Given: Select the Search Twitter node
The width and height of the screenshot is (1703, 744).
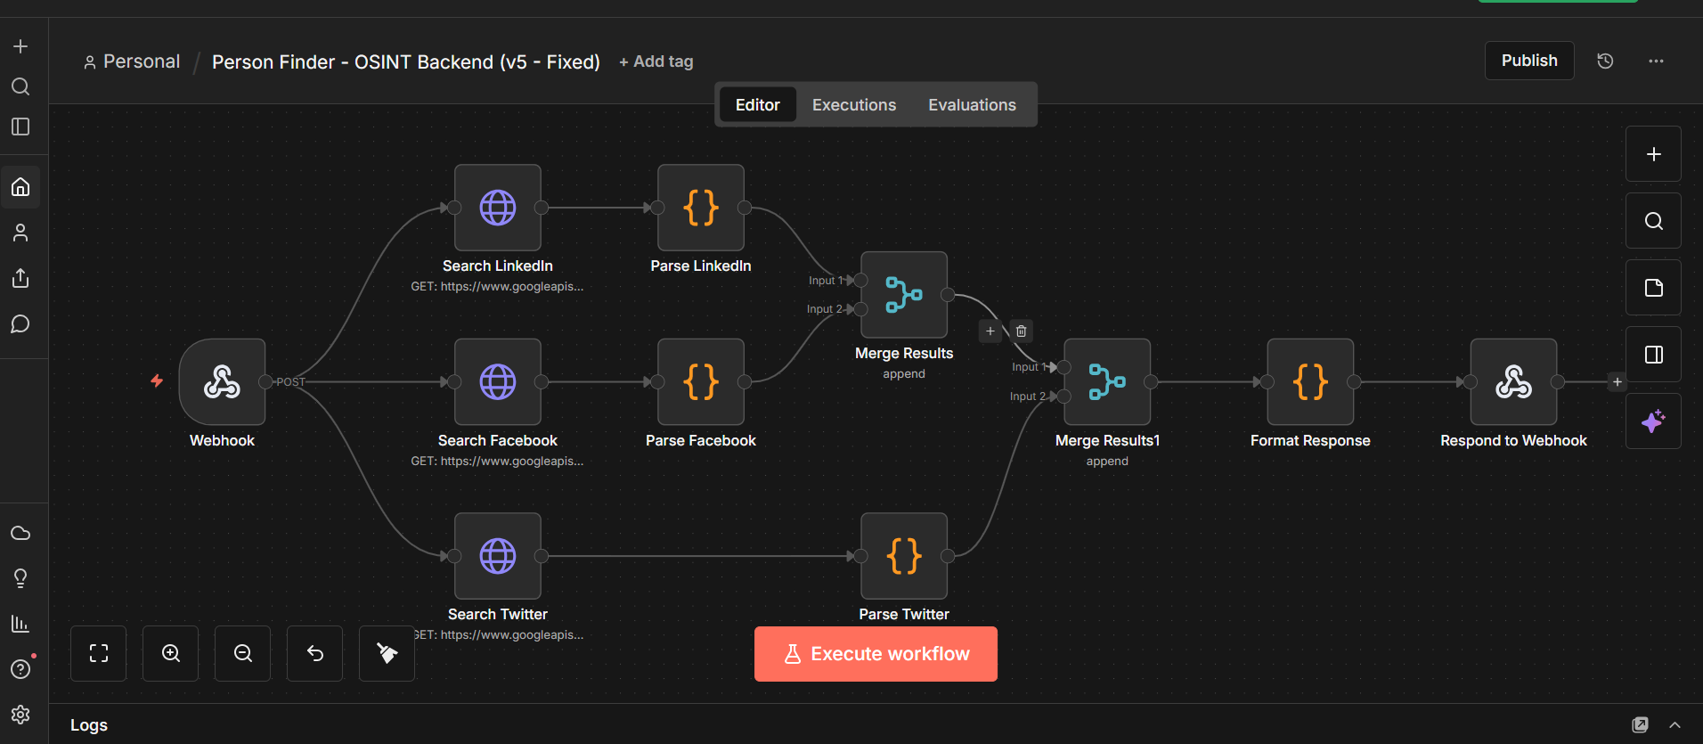Looking at the screenshot, I should 498,556.
